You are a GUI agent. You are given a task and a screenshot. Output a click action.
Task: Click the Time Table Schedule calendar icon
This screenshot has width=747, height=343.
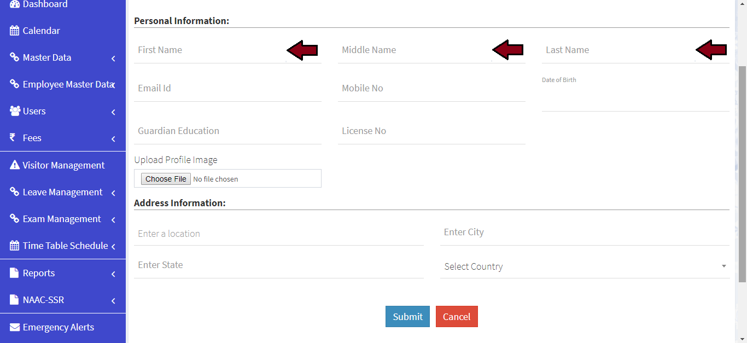click(x=15, y=246)
